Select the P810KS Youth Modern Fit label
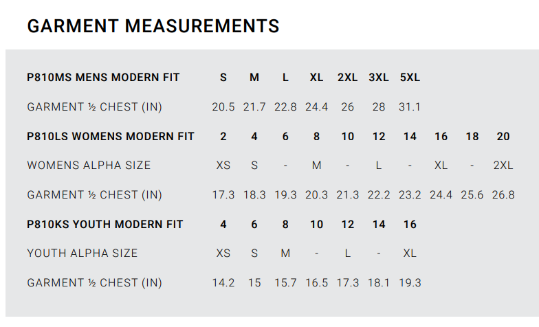The image size is (539, 327). (x=105, y=225)
